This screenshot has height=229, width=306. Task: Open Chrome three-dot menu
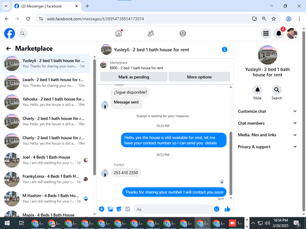click(299, 19)
